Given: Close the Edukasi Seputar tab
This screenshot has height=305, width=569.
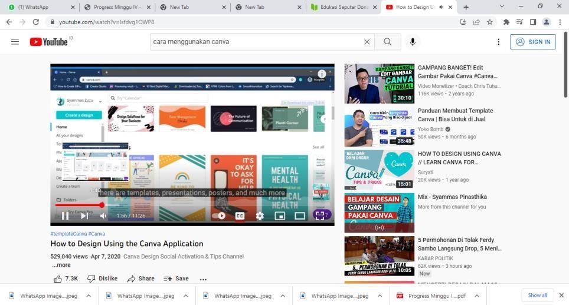Looking at the screenshot, I should coord(375,7).
